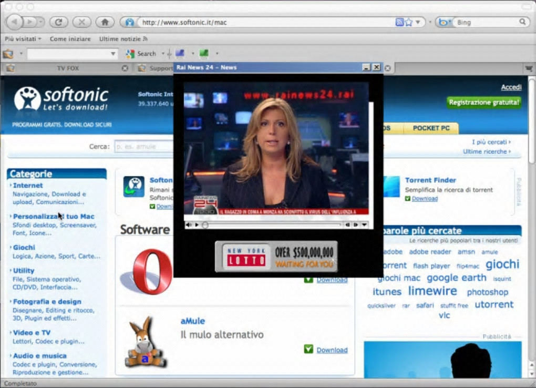
Task: Reload the current page
Action: [58, 22]
